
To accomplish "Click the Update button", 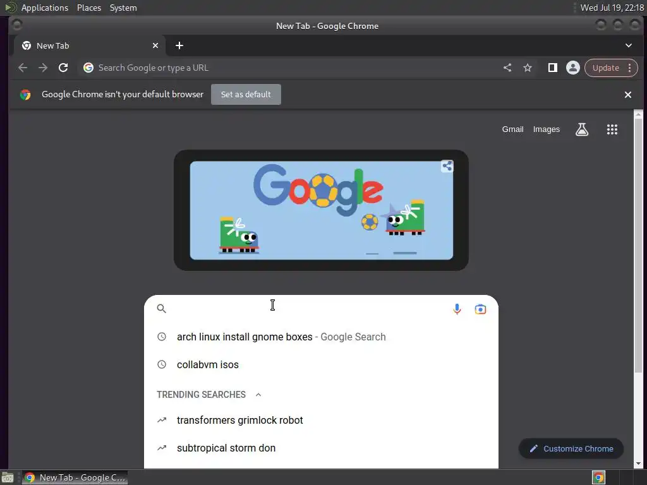I will coord(606,68).
